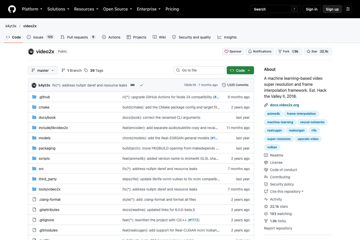Open the green Code dropdown button
The width and height of the screenshot is (360, 240).
pyautogui.click(x=240, y=70)
